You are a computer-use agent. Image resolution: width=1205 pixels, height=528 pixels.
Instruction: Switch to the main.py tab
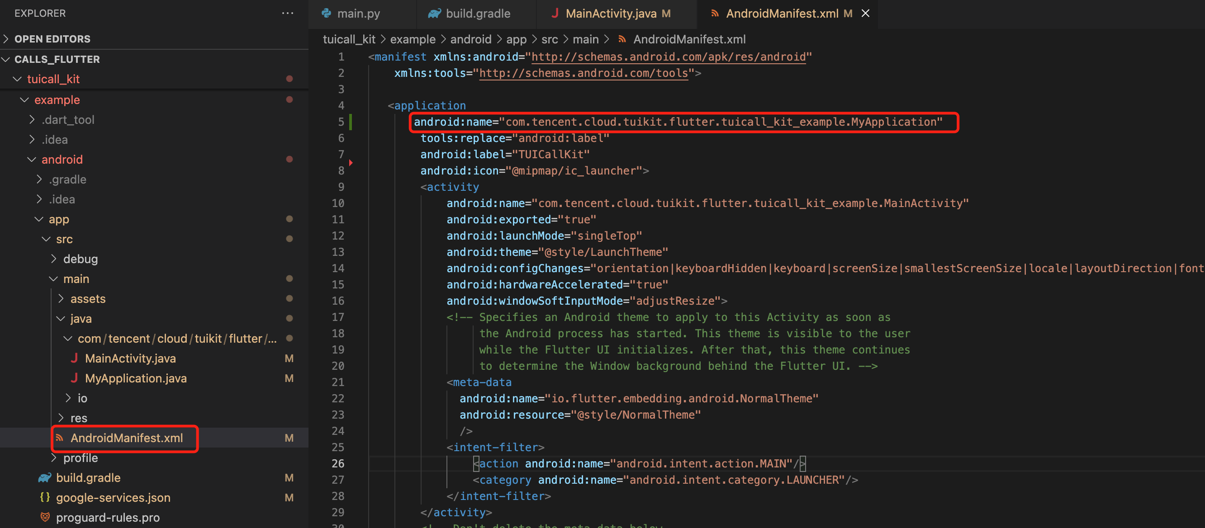pyautogui.click(x=358, y=13)
